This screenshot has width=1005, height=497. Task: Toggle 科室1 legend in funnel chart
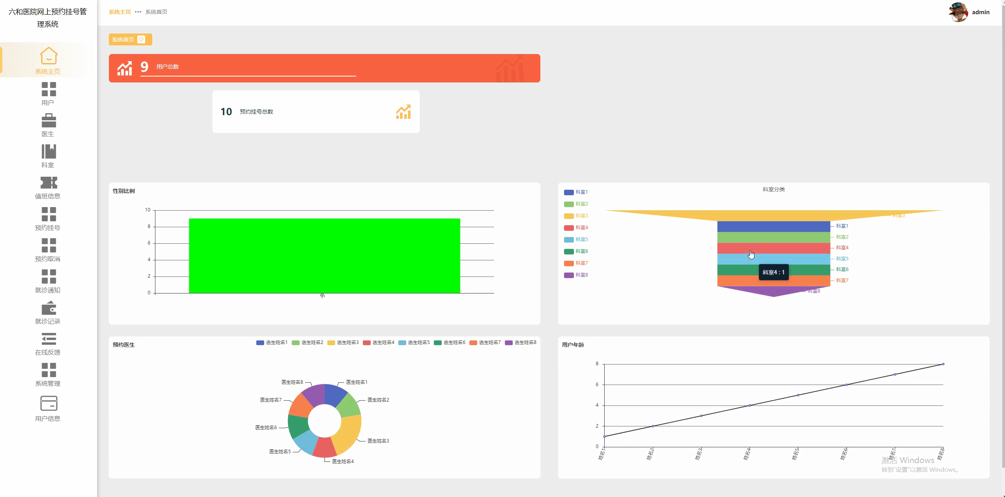pos(576,192)
